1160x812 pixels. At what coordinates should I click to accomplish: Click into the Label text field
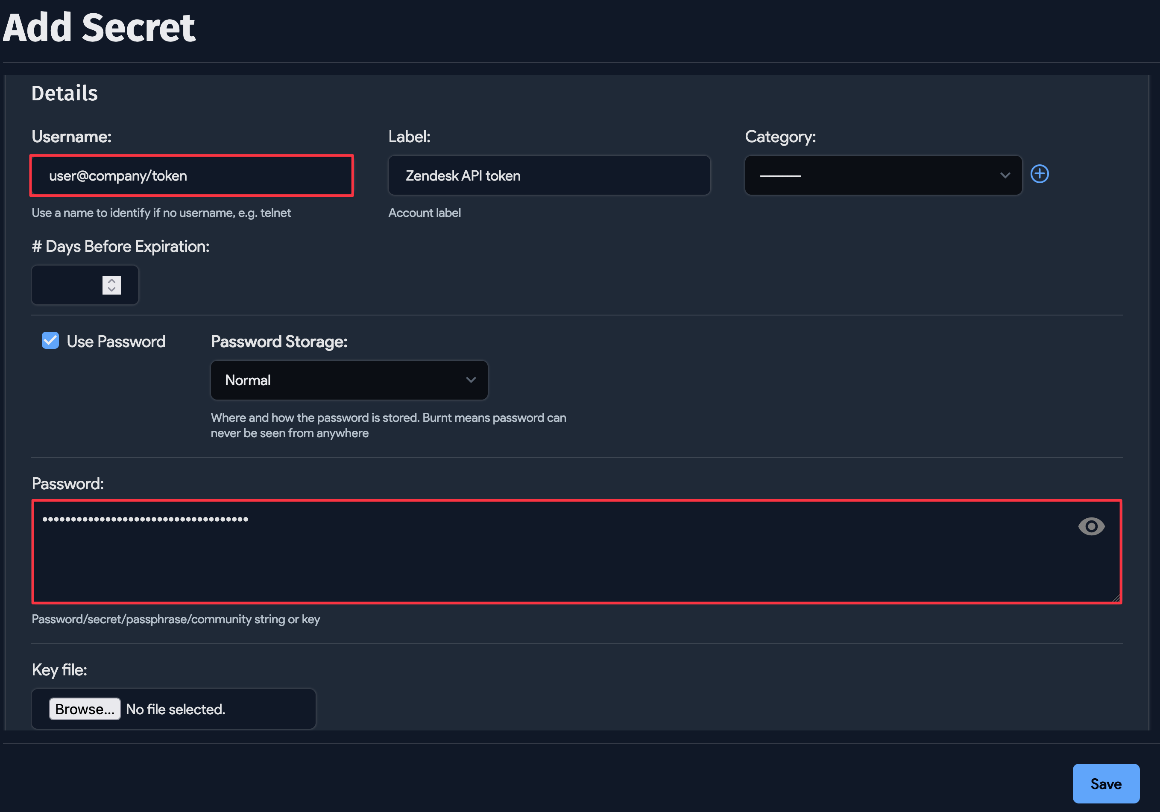pos(549,176)
